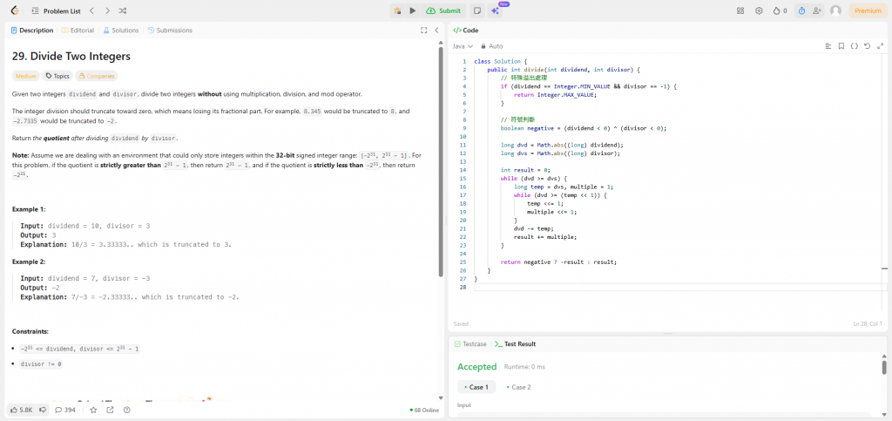Open the AI sparkle assistant marked New
The image size is (892, 421).
(496, 10)
